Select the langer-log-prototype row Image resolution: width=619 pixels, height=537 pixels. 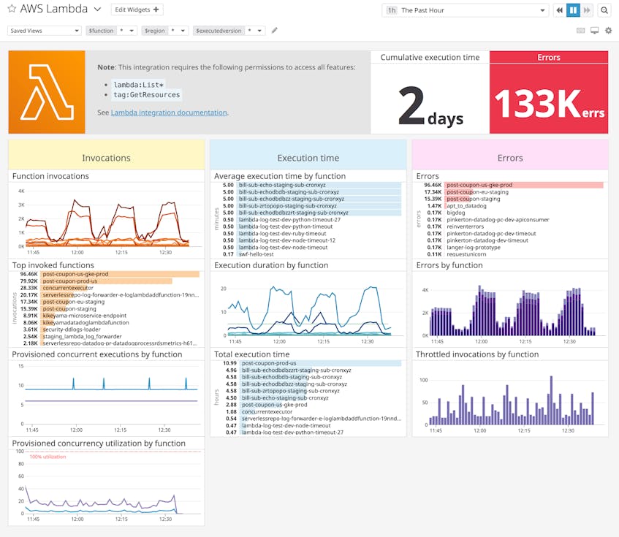pos(513,248)
